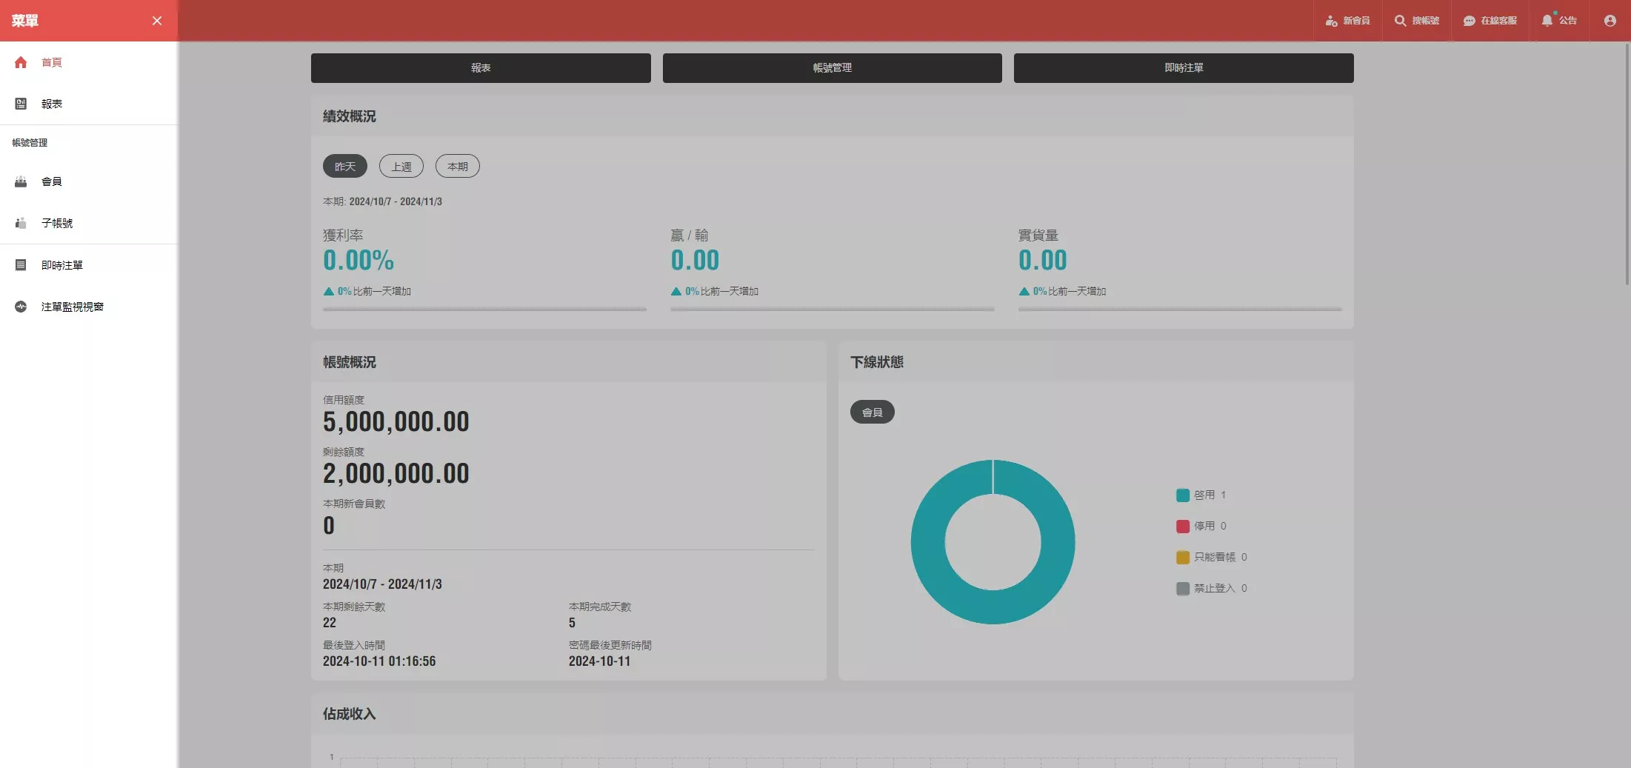The image size is (1631, 768).
Task: Click 新會員 in the header
Action: click(1347, 21)
